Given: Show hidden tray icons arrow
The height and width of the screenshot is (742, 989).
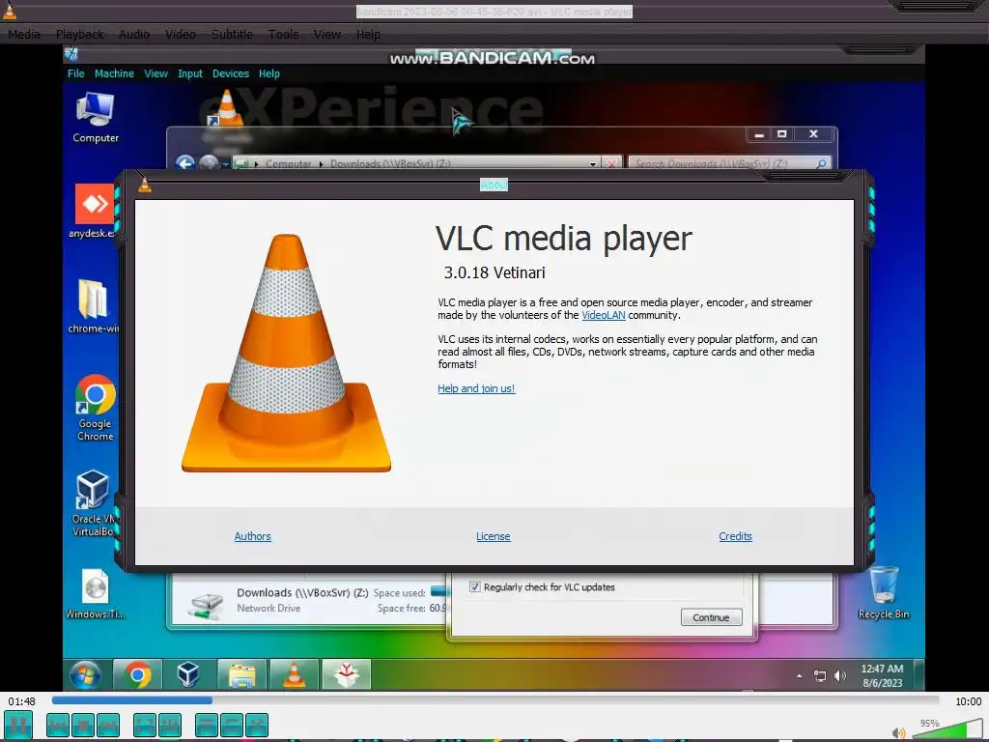Looking at the screenshot, I should pos(799,675).
